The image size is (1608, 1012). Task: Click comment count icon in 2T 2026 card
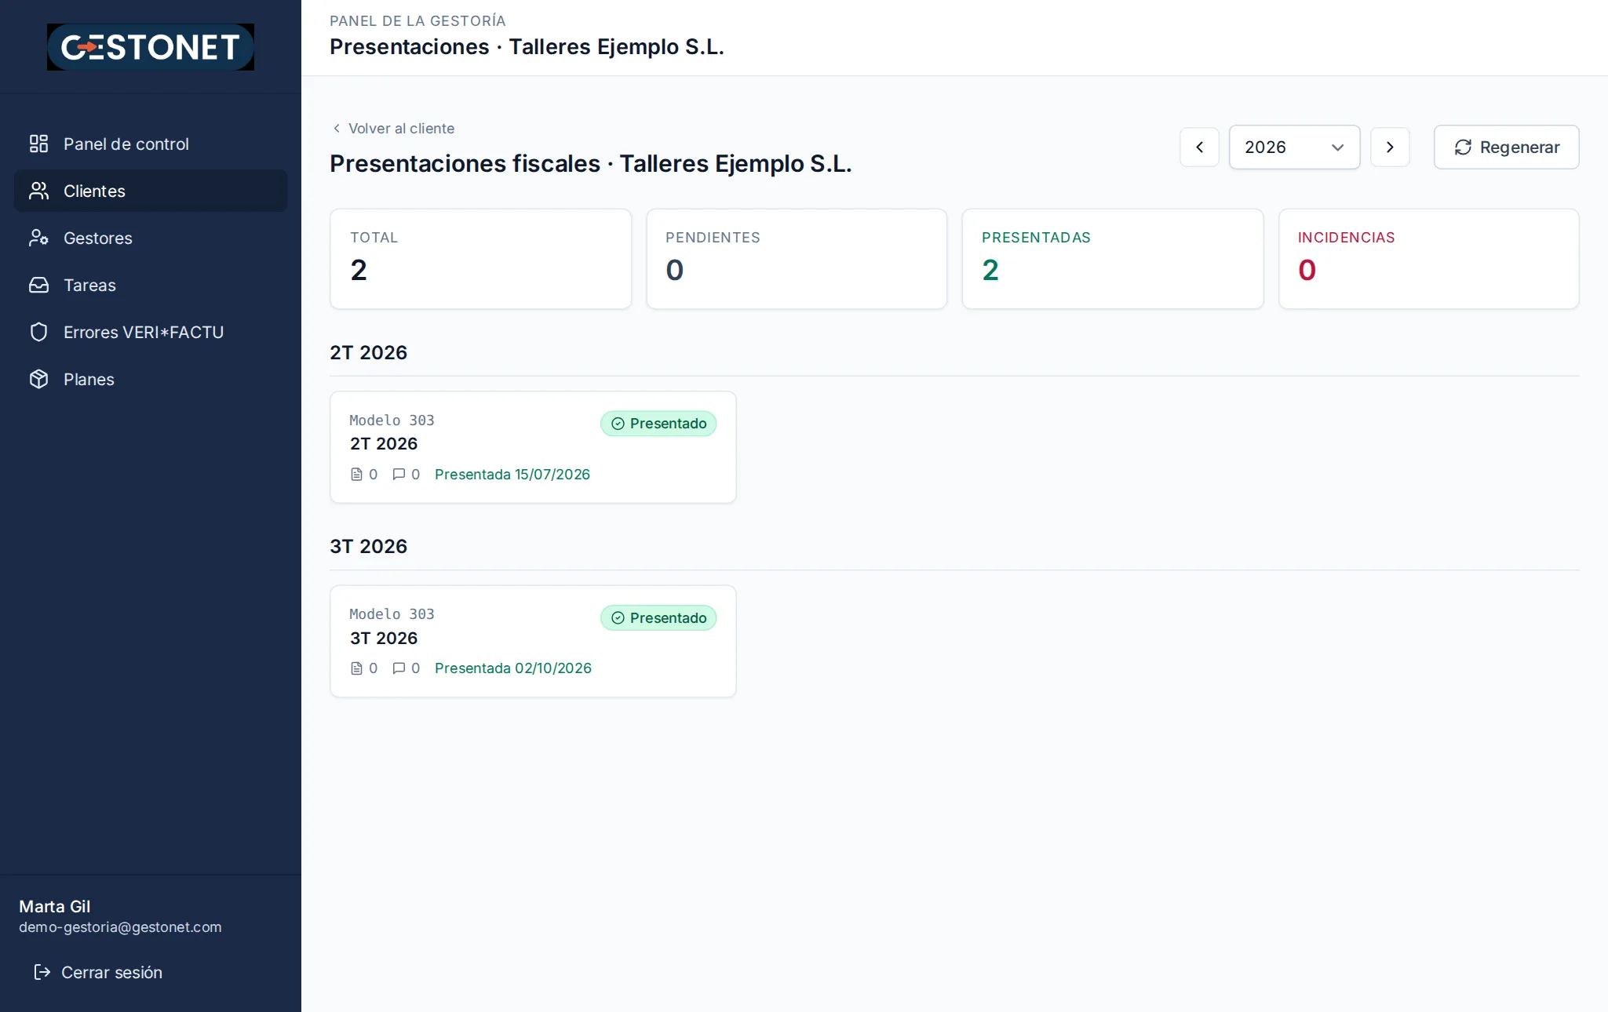(399, 474)
